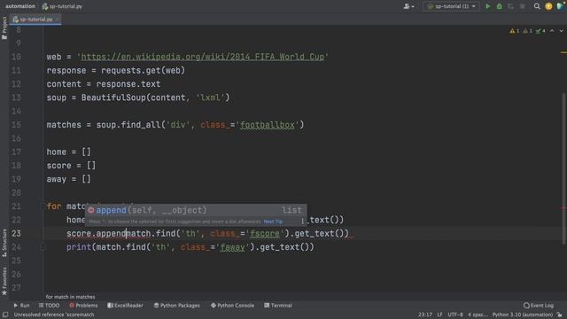Click the yellow warning count indicator

pyautogui.click(x=514, y=31)
